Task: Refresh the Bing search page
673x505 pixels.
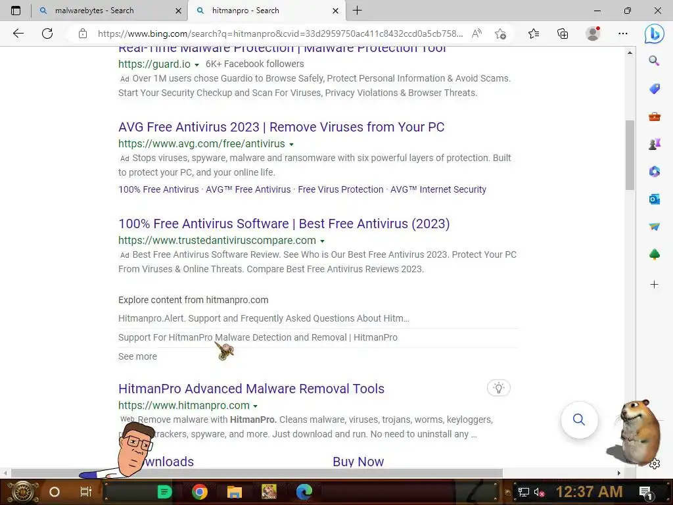Action: [x=47, y=34]
